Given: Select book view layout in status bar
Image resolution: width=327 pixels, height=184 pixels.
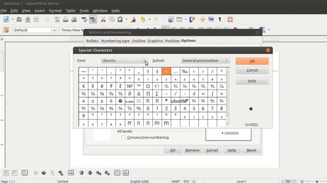Looking at the screenshot, I should click(x=294, y=181).
